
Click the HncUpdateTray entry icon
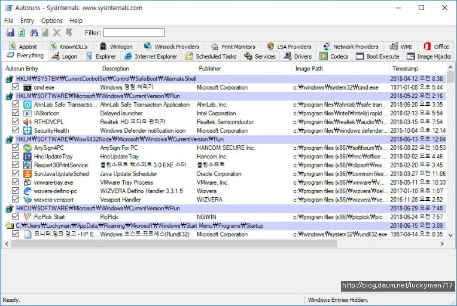(x=28, y=157)
